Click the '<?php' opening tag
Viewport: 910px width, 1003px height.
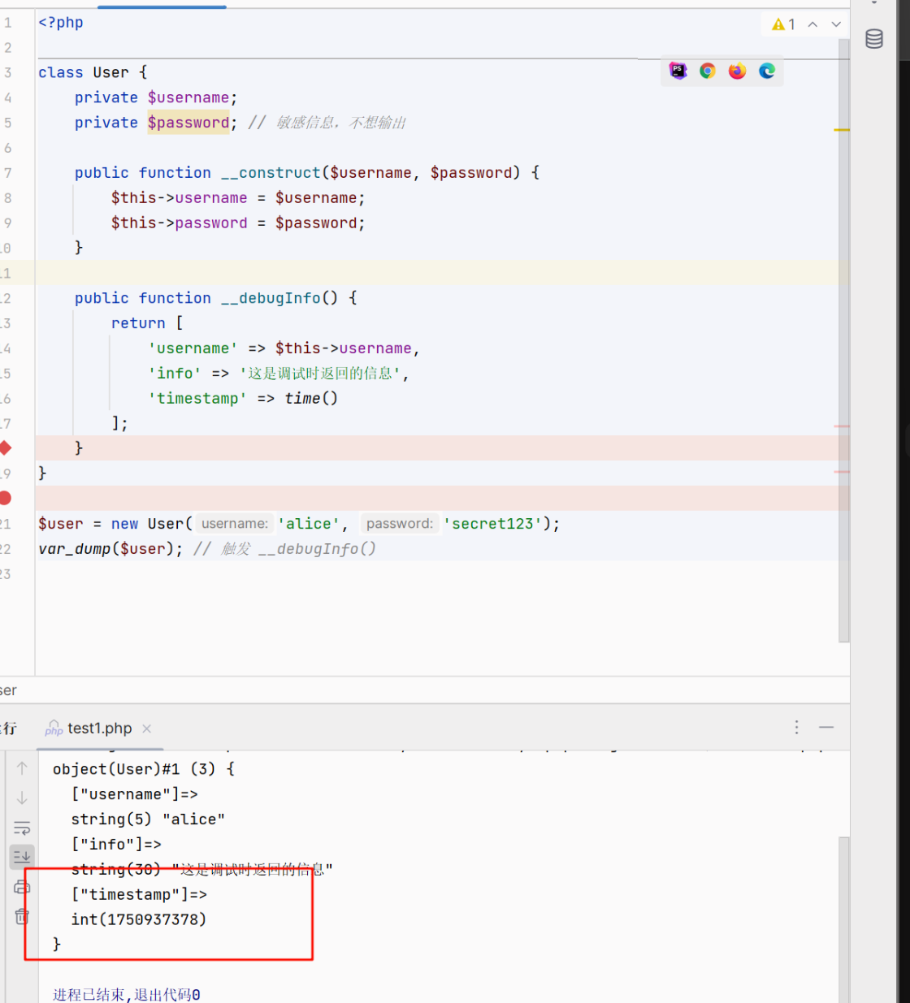[x=61, y=23]
